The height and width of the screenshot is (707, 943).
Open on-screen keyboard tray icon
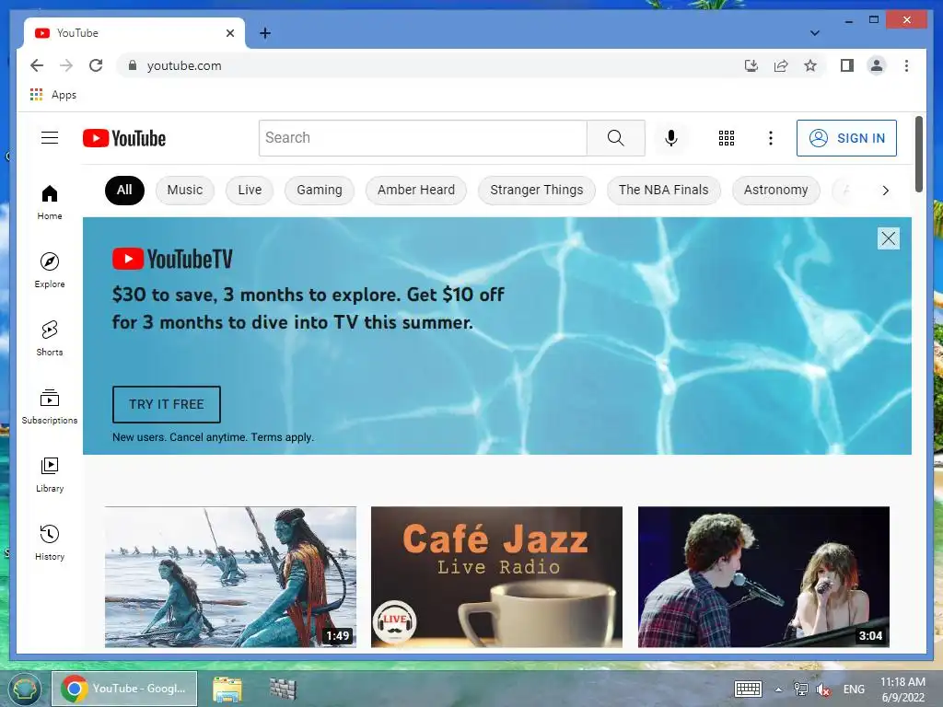tap(748, 689)
